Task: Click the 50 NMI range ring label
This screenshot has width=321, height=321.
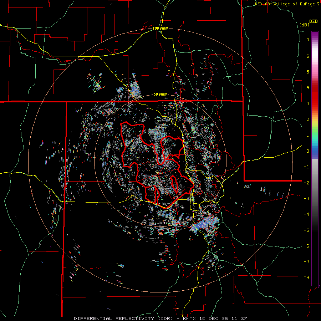Action: point(160,95)
